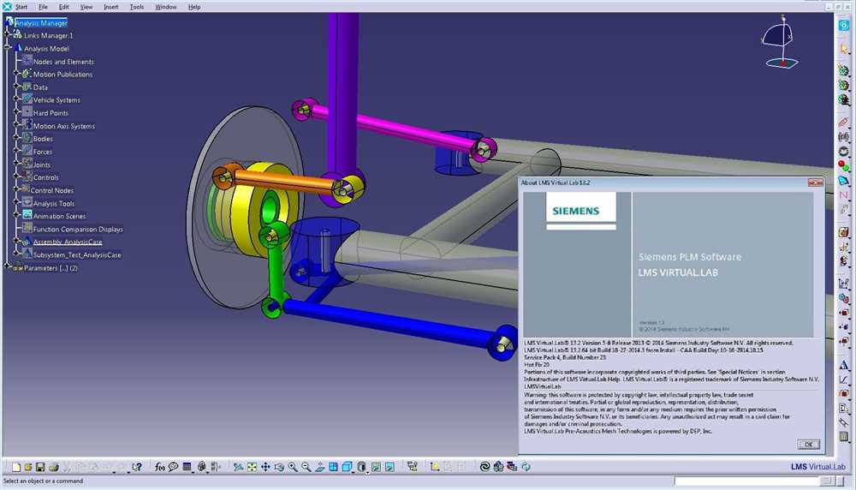Click the Shading render style icon

click(x=361, y=467)
